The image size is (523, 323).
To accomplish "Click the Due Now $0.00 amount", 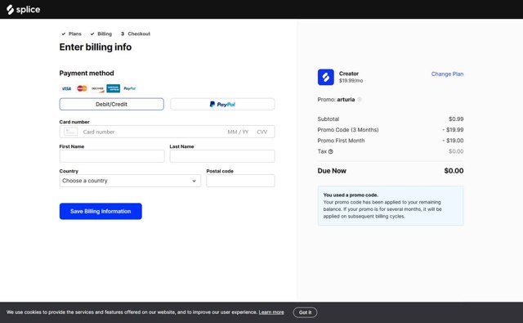I will (x=454, y=171).
